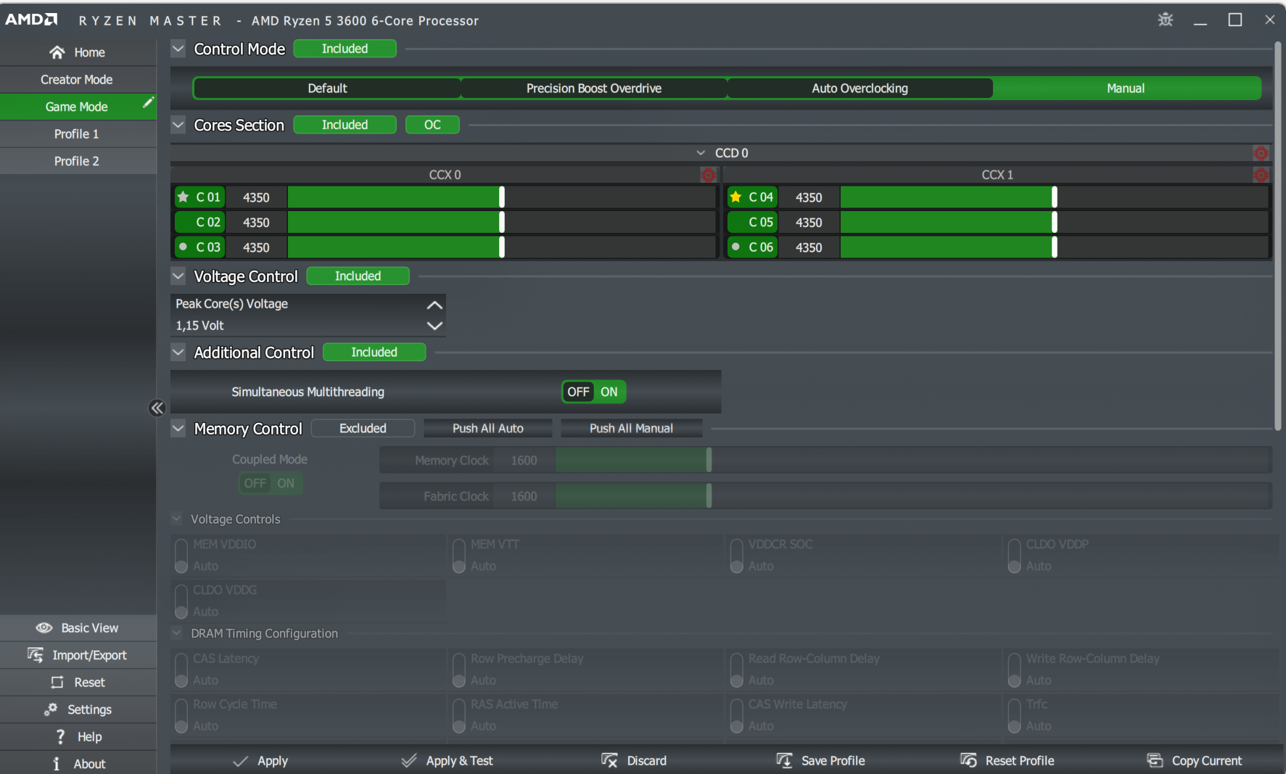Viewport: 1286px width, 774px height.
Task: Click the Memory Clock slider bar
Action: 913,460
